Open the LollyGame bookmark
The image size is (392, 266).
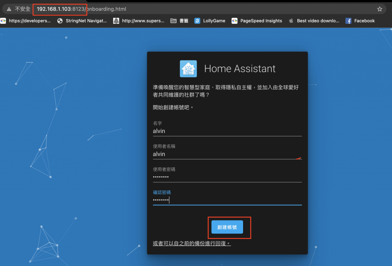point(210,21)
